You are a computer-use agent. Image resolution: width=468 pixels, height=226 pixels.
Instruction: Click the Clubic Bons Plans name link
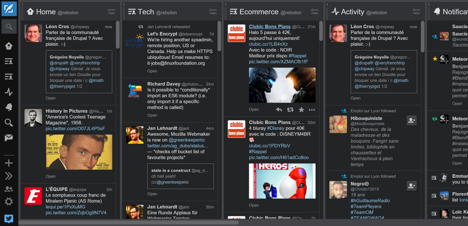tap(270, 27)
